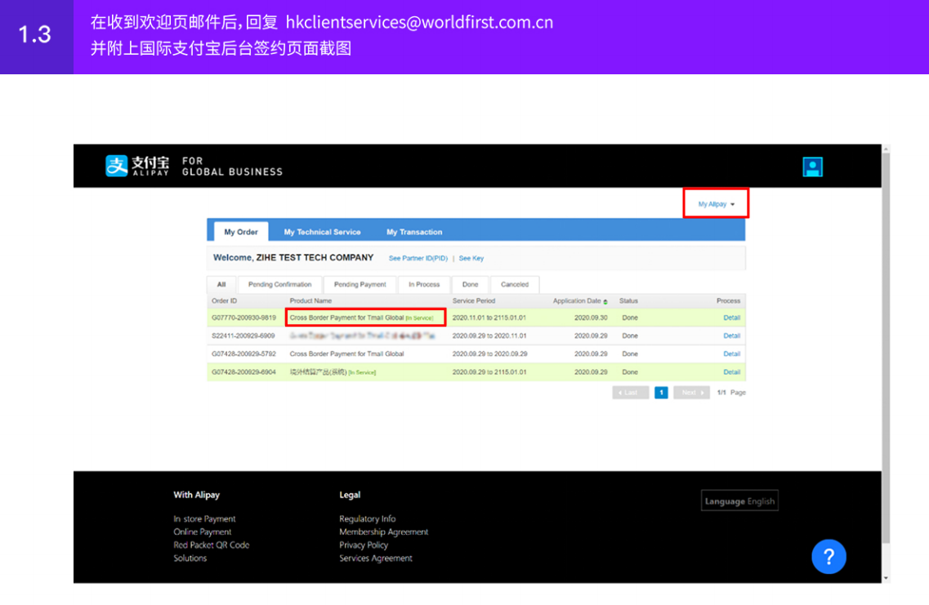The width and height of the screenshot is (929, 605).
Task: Click the Alipay logo in the header
Action: (x=118, y=164)
